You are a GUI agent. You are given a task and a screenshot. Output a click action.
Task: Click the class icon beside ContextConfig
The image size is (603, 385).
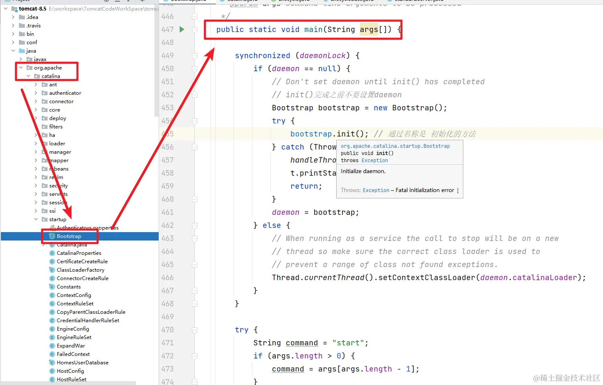[52, 295]
